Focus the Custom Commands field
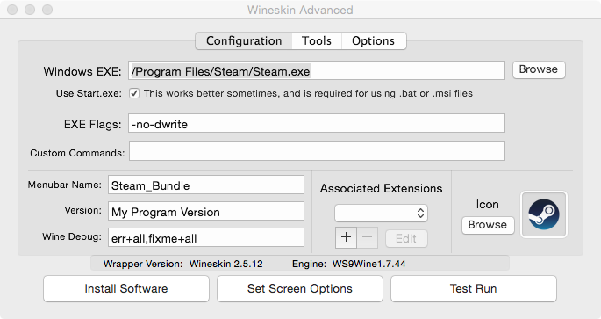This screenshot has width=601, height=319. pyautogui.click(x=317, y=151)
